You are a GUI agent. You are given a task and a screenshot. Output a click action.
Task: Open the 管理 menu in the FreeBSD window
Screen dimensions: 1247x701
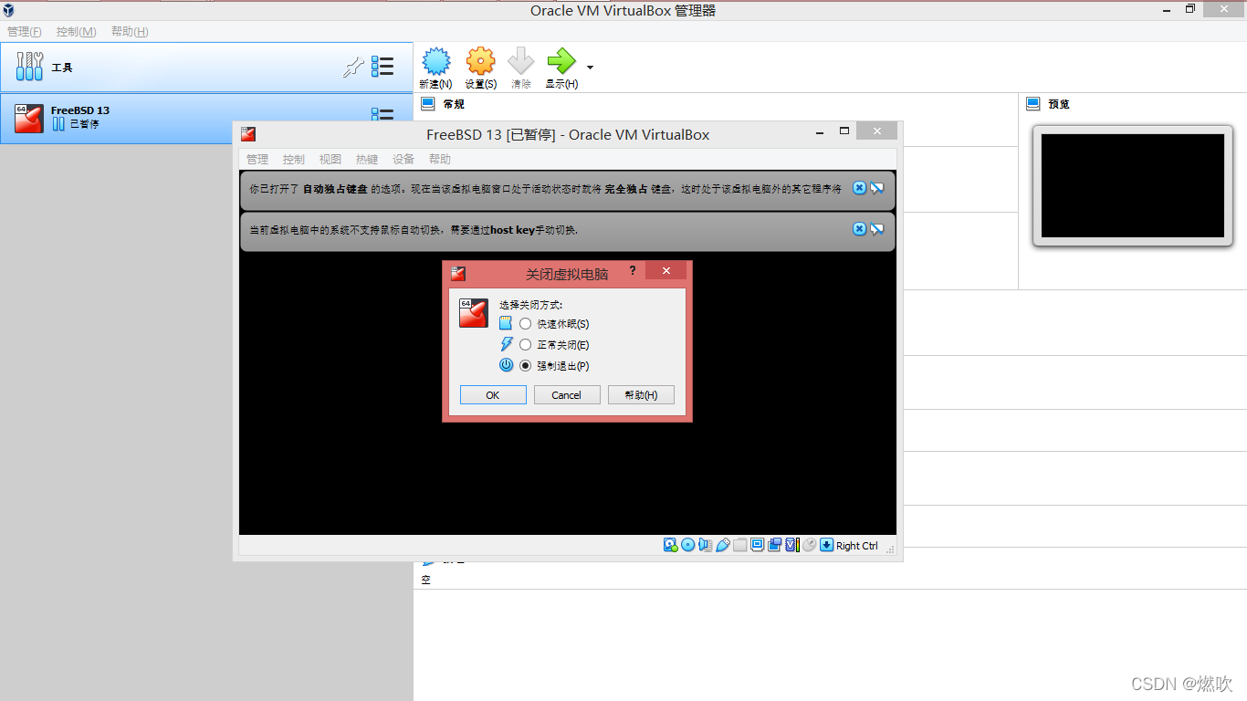tap(257, 159)
